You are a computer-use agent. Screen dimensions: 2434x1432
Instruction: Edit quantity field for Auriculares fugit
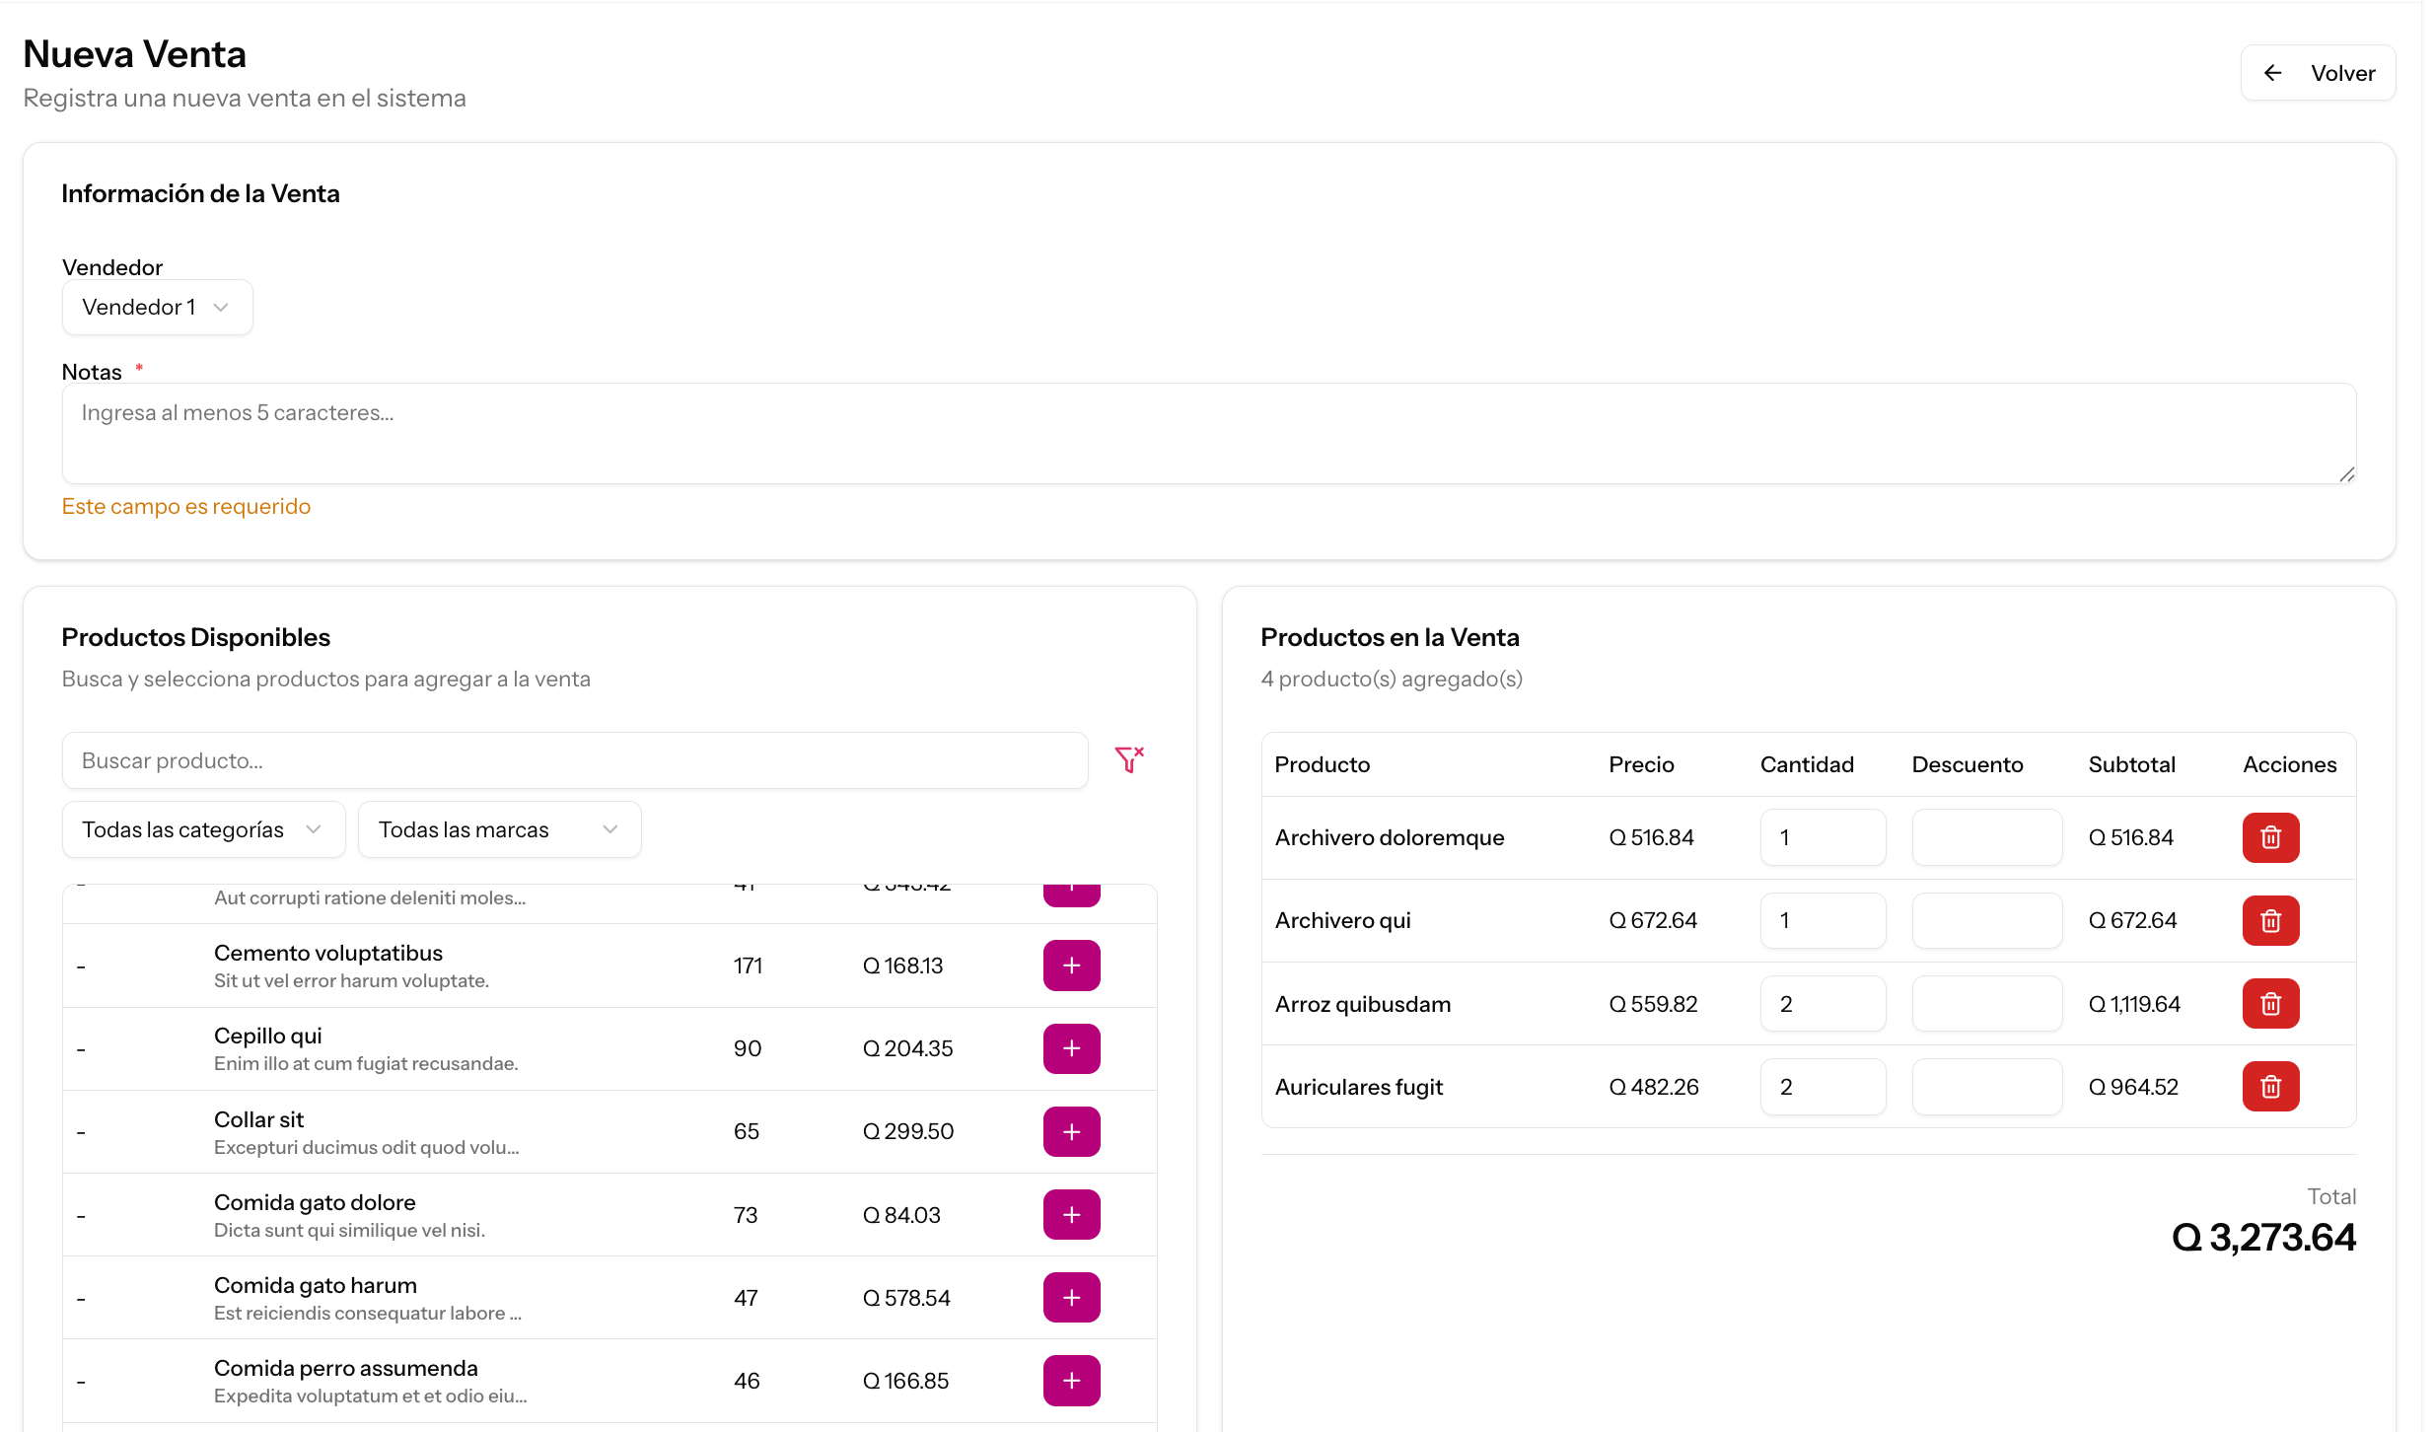(1823, 1086)
